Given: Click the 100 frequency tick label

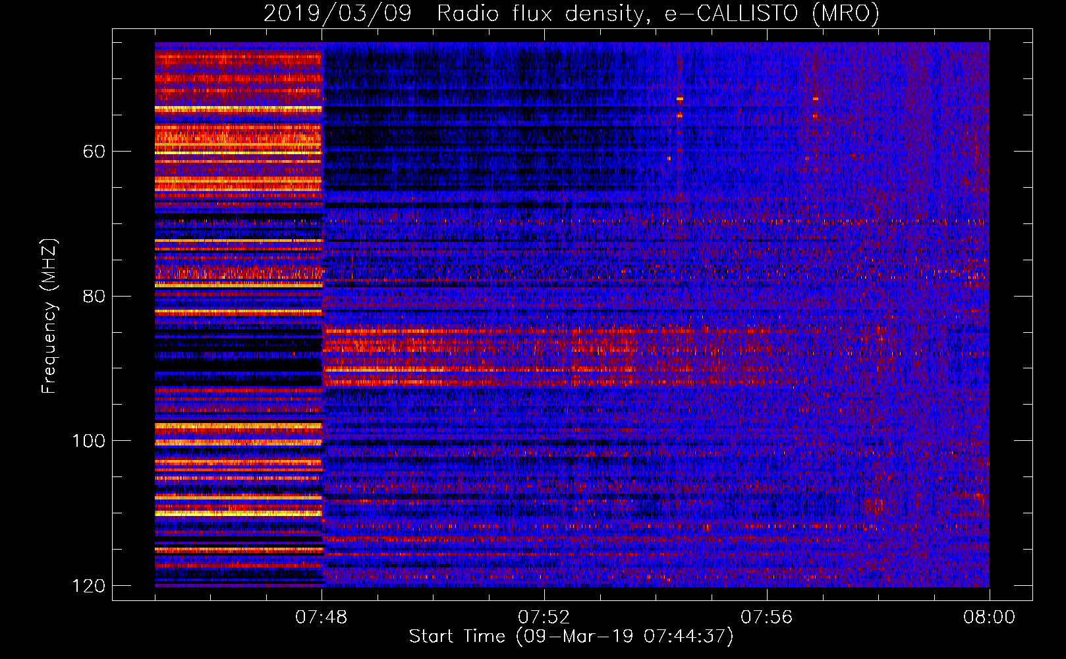Looking at the screenshot, I should pyautogui.click(x=88, y=441).
